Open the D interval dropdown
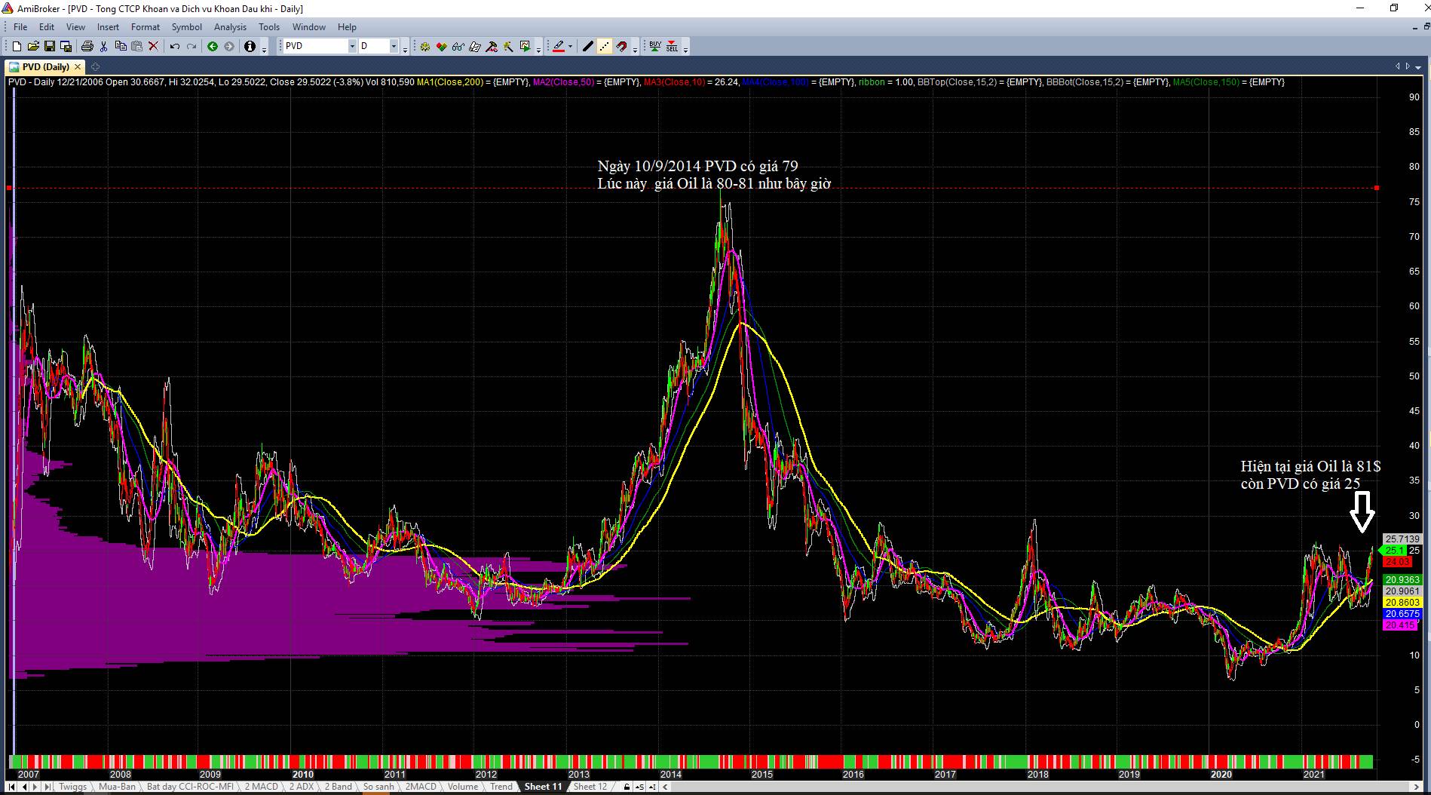The width and height of the screenshot is (1431, 795). coord(393,47)
